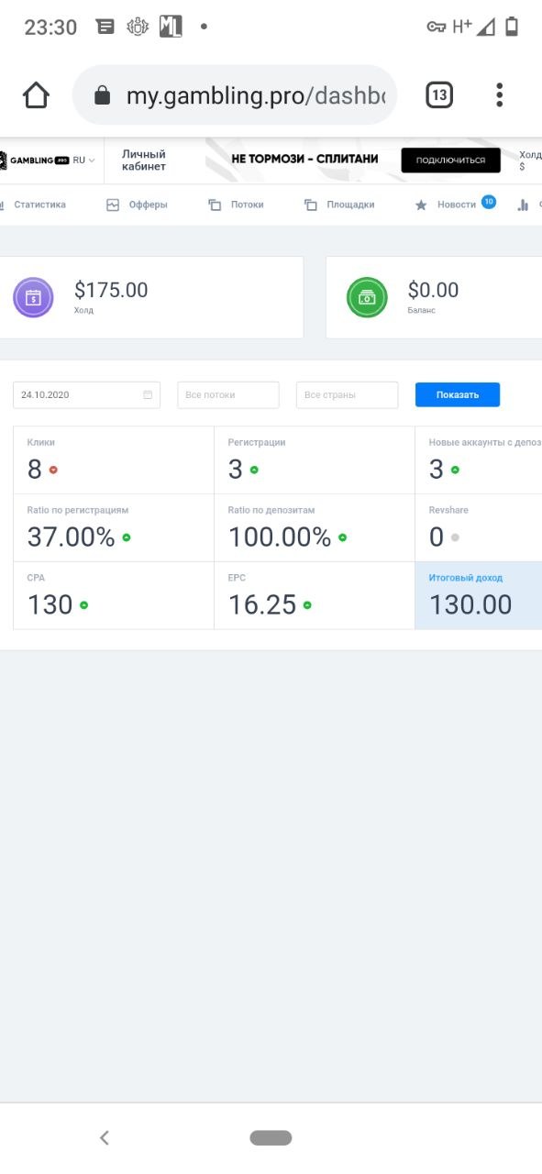Click green indicator beside EPC 16.25
The height and width of the screenshot is (1174, 542).
[307, 604]
